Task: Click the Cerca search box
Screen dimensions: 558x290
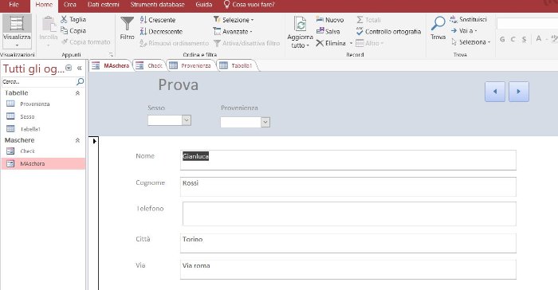Action: (x=39, y=81)
